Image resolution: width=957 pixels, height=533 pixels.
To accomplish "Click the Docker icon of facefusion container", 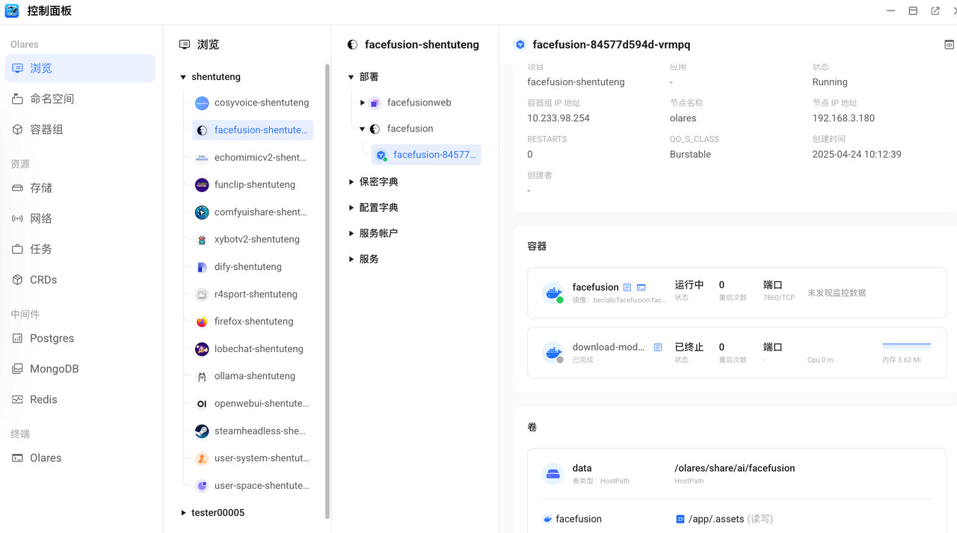I will click(553, 293).
